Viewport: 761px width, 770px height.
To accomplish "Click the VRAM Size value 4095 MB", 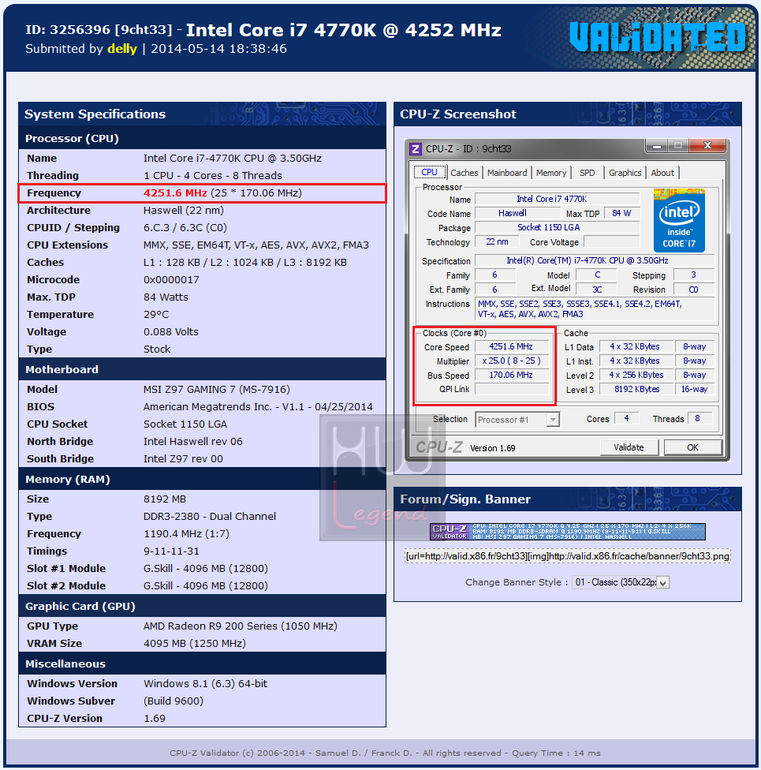I will click(195, 643).
